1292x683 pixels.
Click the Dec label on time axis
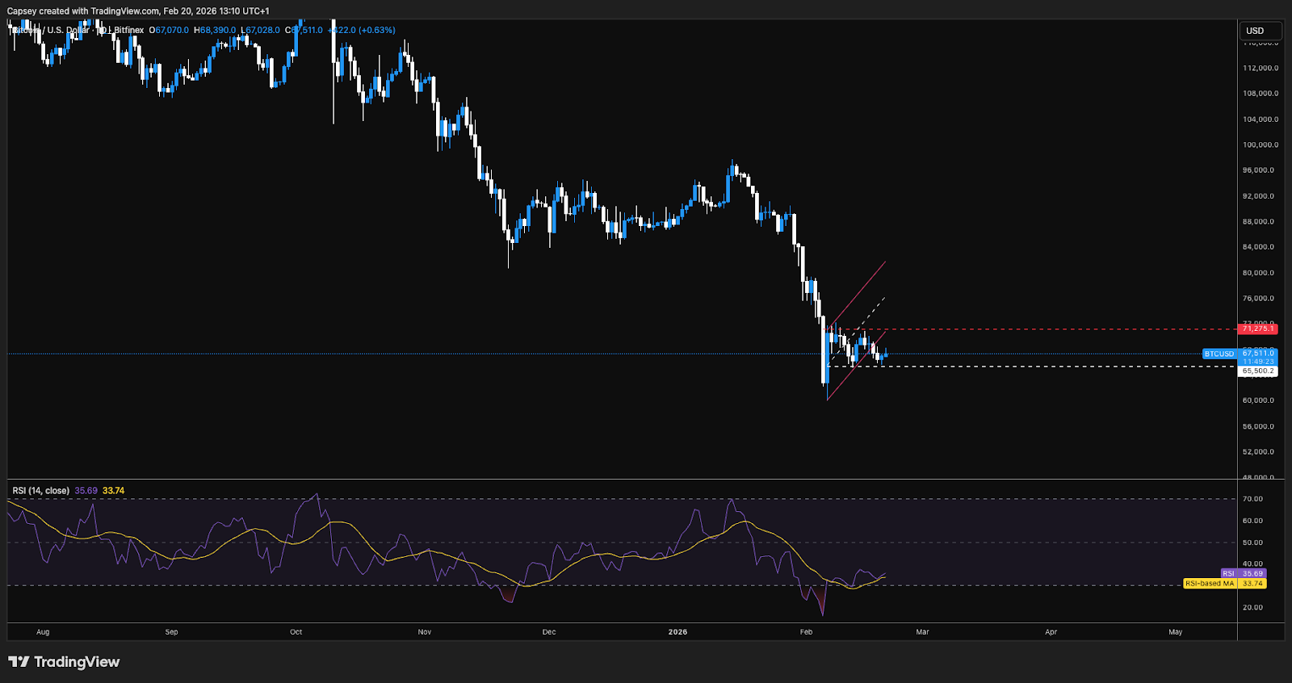(549, 632)
